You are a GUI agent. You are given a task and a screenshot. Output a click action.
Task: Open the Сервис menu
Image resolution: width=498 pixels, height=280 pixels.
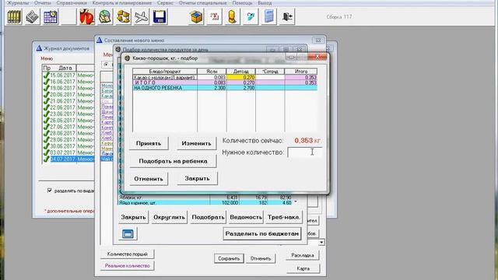(165, 3)
